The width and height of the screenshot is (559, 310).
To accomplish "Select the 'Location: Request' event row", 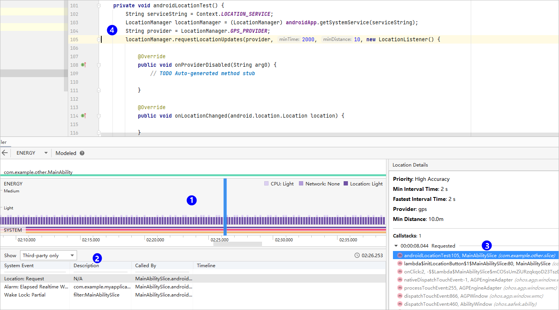I will (193, 278).
